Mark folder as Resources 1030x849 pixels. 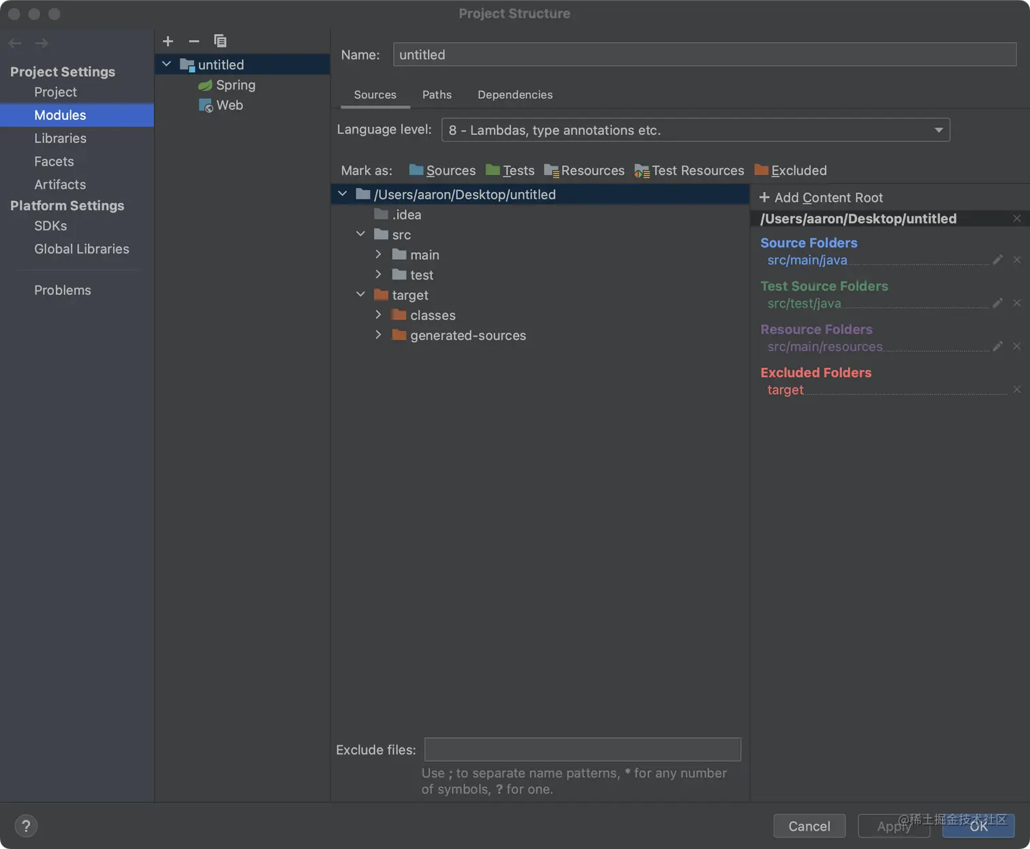[x=584, y=170]
